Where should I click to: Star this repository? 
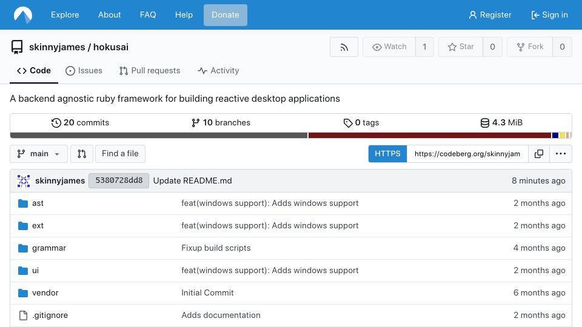pyautogui.click(x=461, y=47)
